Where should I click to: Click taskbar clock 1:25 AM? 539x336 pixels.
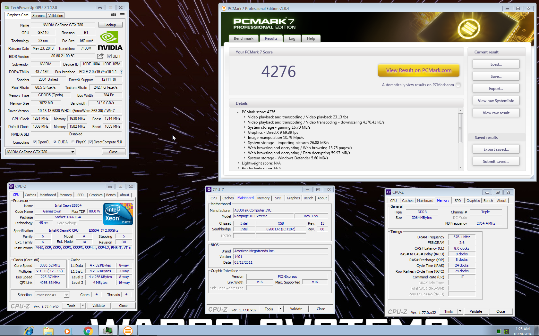pos(523,329)
